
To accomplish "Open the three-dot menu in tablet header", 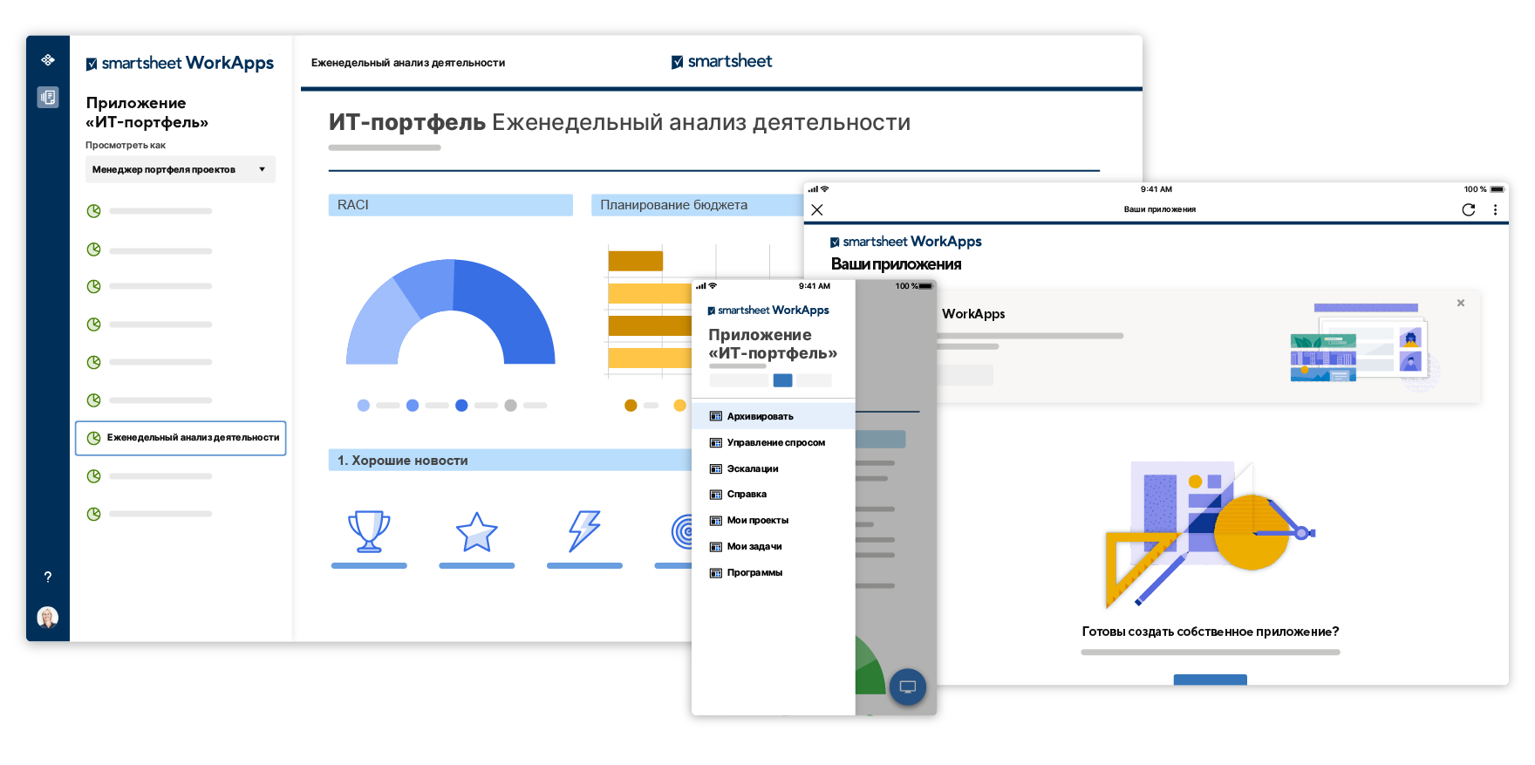I will pyautogui.click(x=1495, y=209).
